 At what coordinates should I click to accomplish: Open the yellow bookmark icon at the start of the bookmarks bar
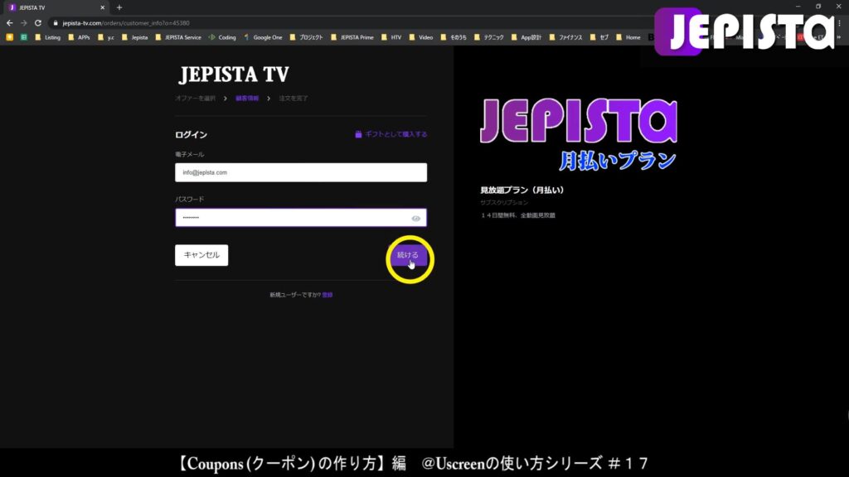tap(10, 37)
